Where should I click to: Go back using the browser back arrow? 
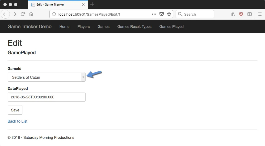5,14
